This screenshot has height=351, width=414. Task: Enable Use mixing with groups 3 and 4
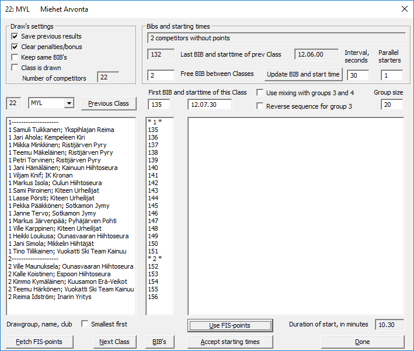click(x=260, y=93)
